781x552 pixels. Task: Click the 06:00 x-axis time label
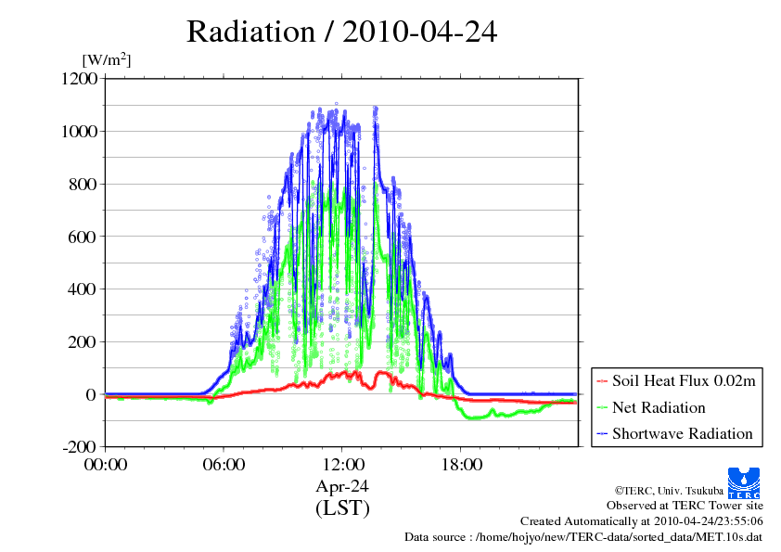(224, 465)
